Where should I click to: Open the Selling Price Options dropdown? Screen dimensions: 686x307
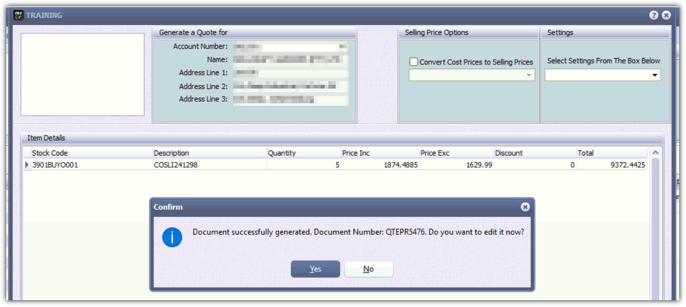click(x=528, y=75)
